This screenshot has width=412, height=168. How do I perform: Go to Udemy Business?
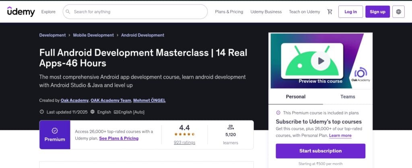click(266, 12)
